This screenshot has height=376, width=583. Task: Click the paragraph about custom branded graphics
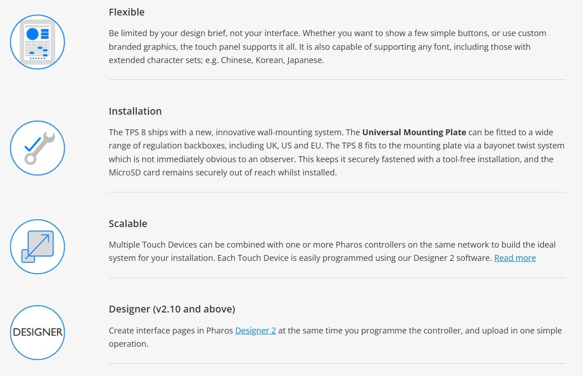[328, 47]
